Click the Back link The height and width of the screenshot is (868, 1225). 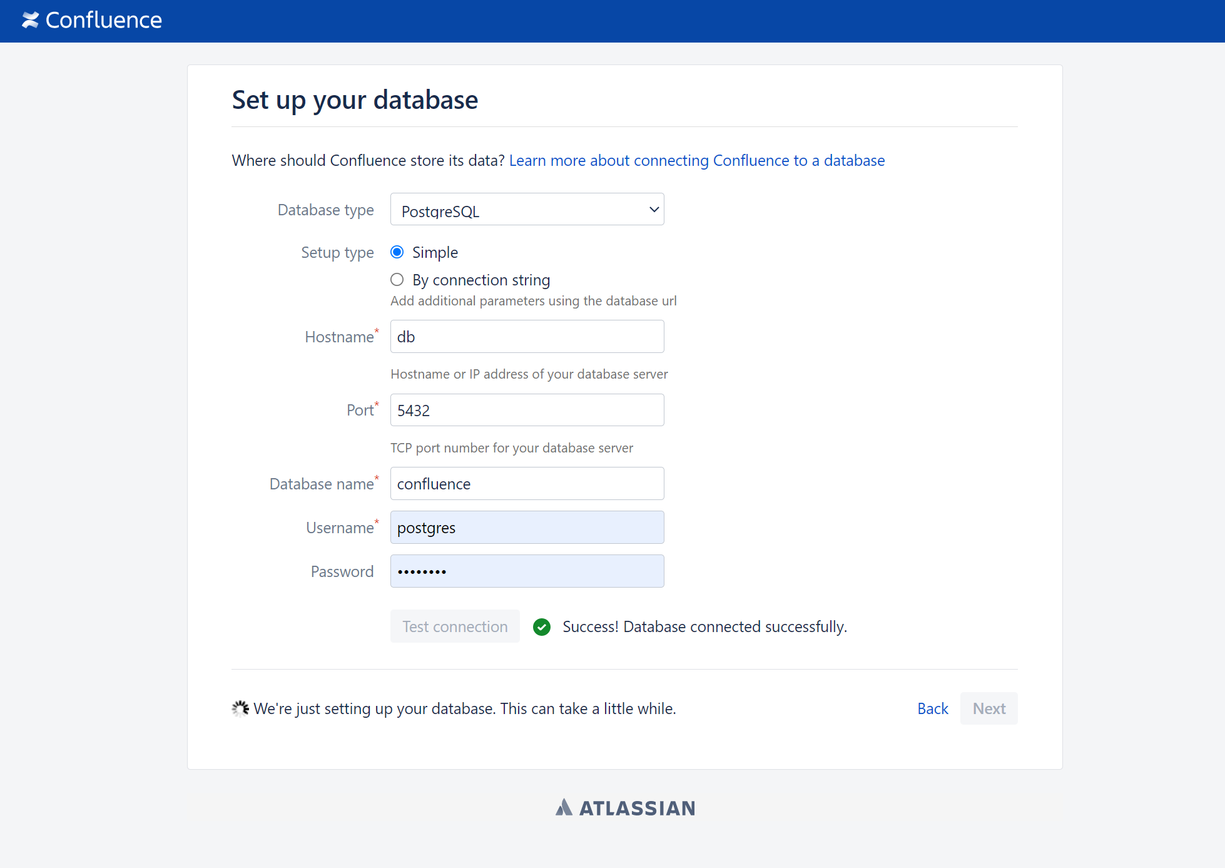(932, 708)
